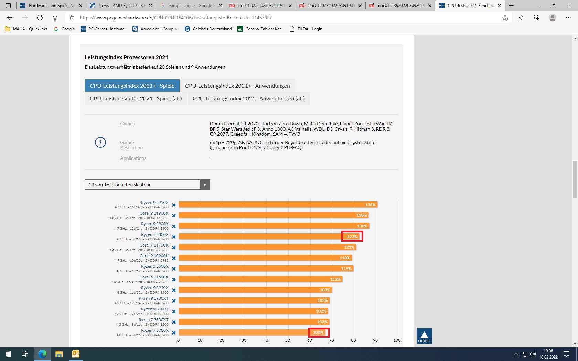This screenshot has height=361, width=578.
Task: Open the notification center
Action: click(567, 354)
